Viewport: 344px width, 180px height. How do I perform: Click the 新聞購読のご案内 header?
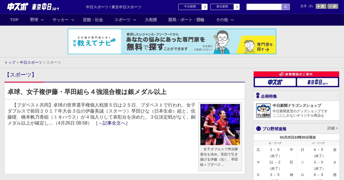click(296, 74)
